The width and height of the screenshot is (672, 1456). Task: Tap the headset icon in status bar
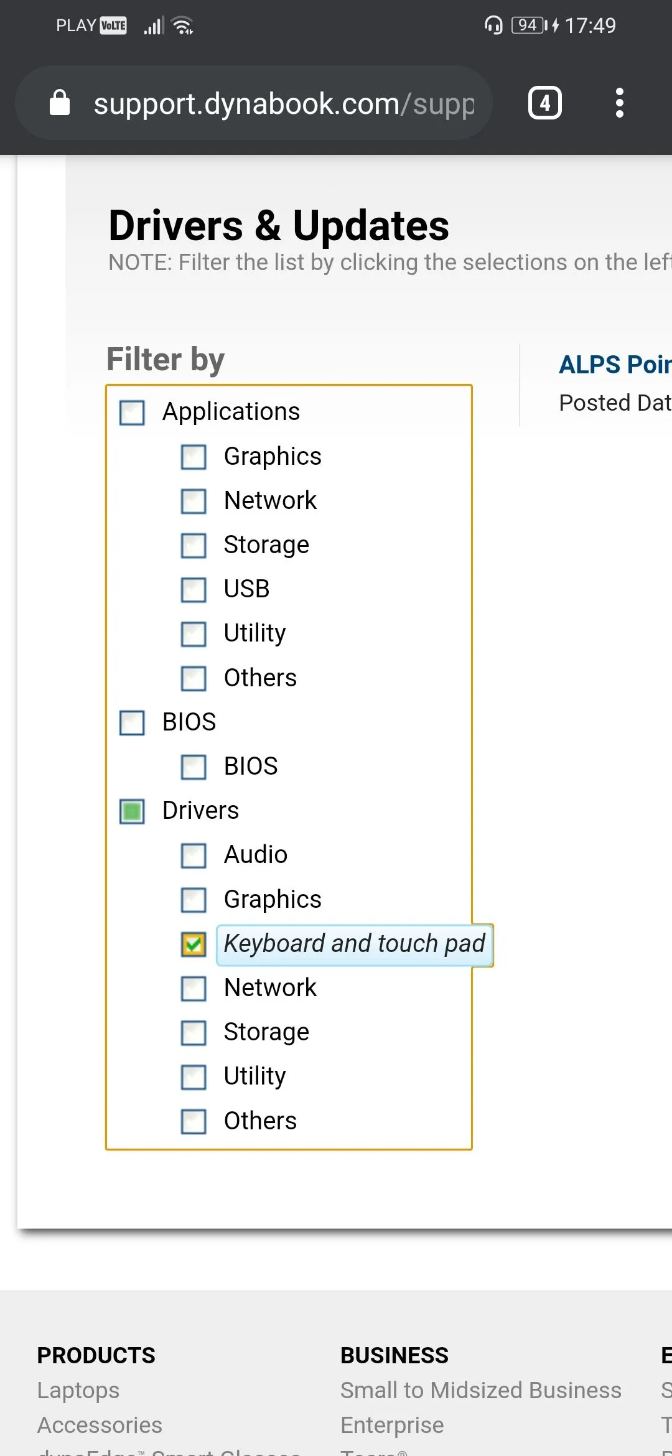tap(493, 26)
